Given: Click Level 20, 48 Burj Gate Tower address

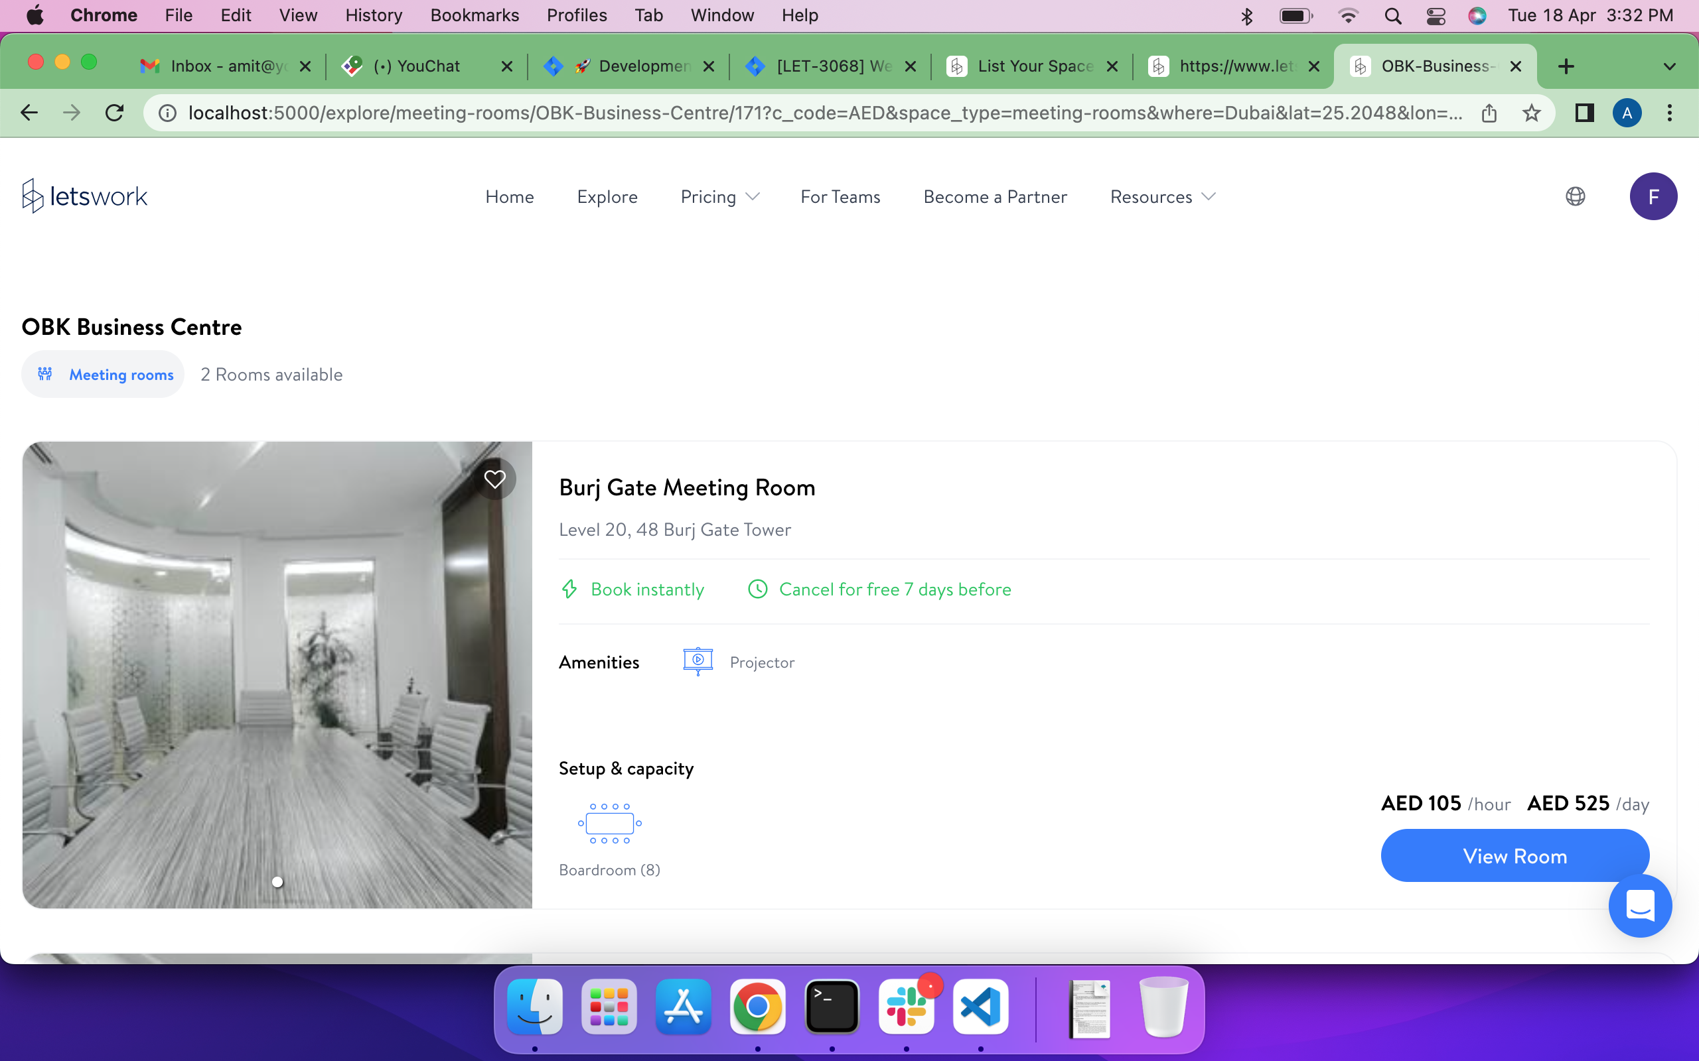Looking at the screenshot, I should (675, 529).
